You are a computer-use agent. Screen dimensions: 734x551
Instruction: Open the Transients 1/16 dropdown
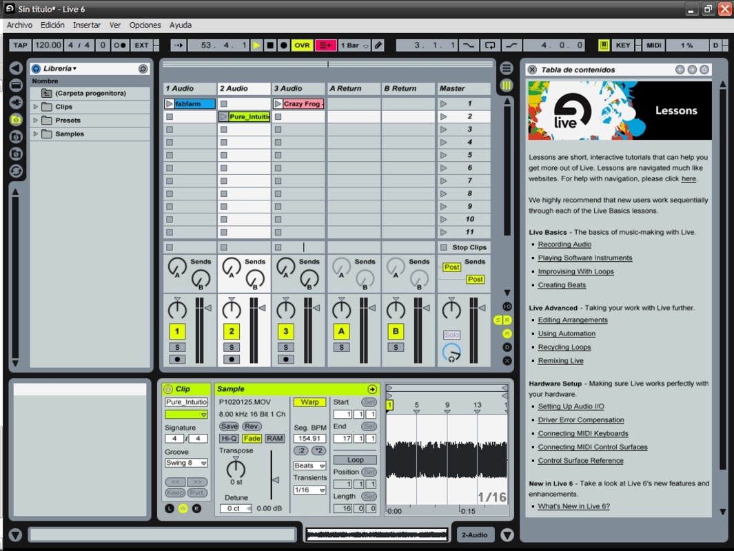click(x=309, y=490)
